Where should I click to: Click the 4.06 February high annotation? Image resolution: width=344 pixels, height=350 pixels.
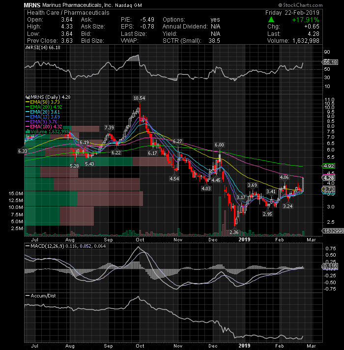tap(284, 177)
